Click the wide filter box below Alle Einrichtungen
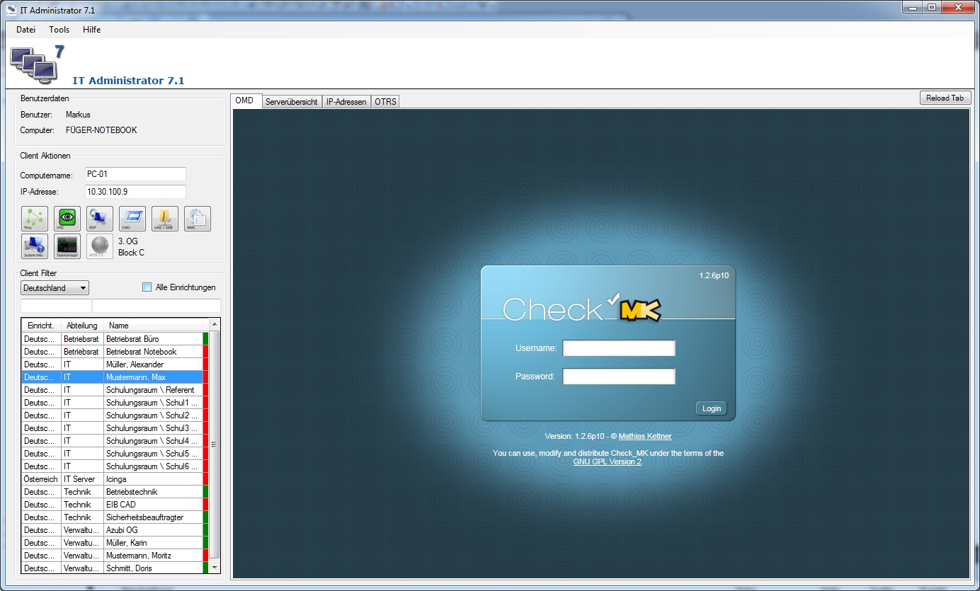This screenshot has width=980, height=591. [x=156, y=306]
